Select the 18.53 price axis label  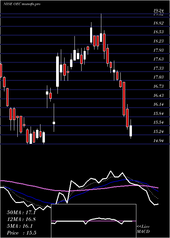pyautogui.click(x=158, y=32)
